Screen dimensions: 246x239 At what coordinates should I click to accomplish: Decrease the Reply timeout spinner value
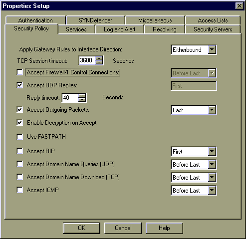pos(82,100)
